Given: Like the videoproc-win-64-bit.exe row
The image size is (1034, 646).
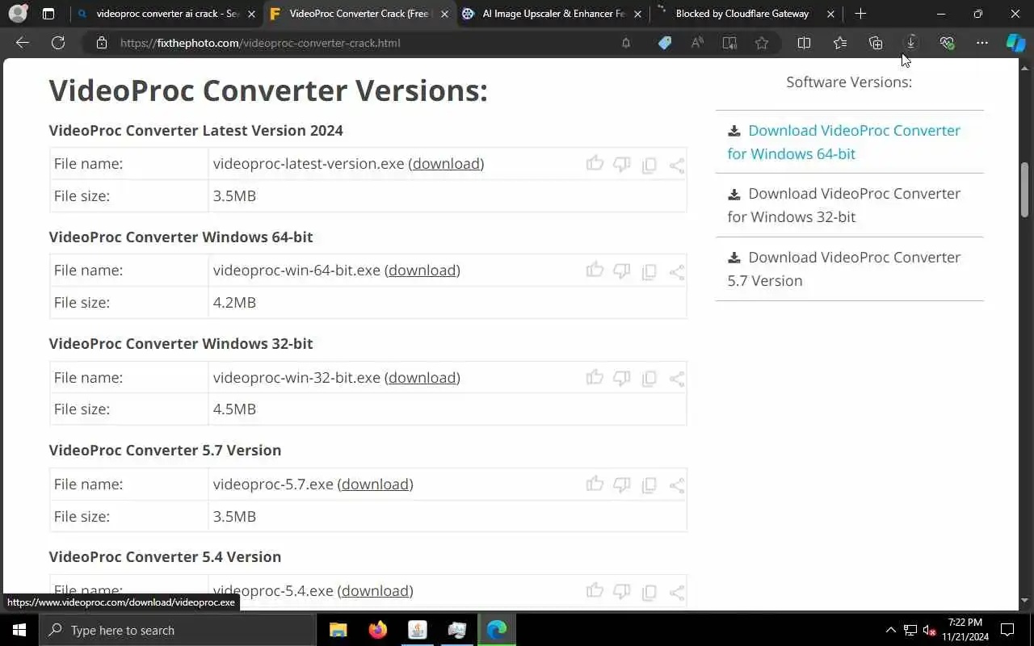Looking at the screenshot, I should pyautogui.click(x=595, y=271).
